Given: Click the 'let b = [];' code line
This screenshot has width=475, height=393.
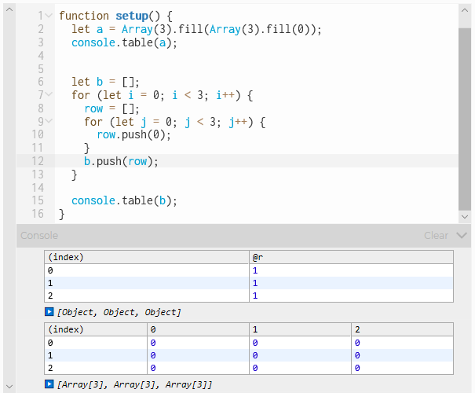Looking at the screenshot, I should click(105, 82).
